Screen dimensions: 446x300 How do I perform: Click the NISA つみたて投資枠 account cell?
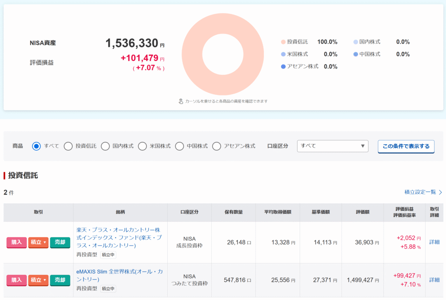189,280
